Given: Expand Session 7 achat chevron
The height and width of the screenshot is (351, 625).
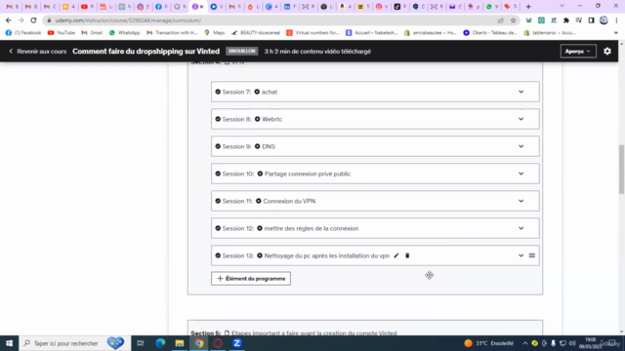Looking at the screenshot, I should coord(521,92).
